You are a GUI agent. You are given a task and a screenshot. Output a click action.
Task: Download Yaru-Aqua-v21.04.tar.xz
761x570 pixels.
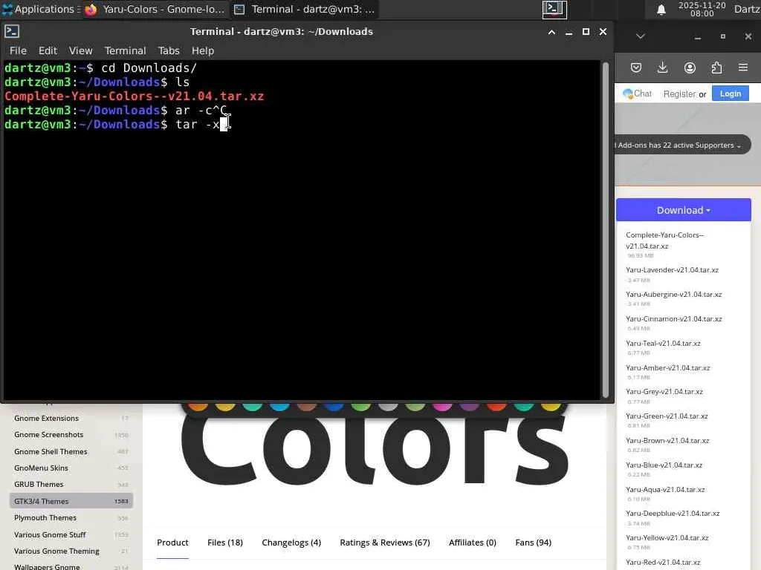click(665, 490)
